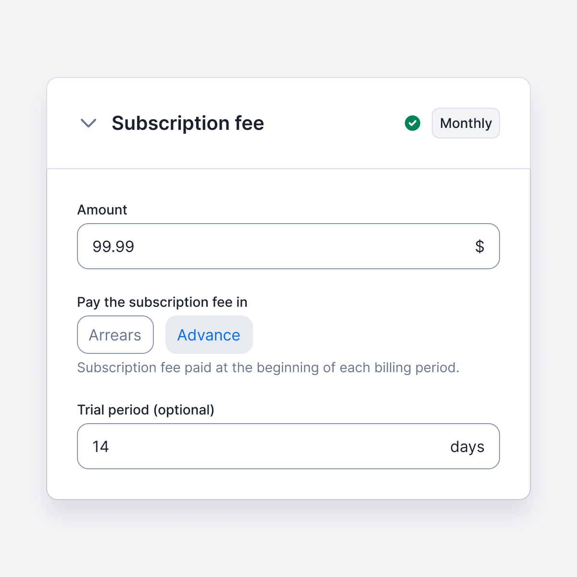Click the middle of the Amount field
The image size is (577, 577).
[x=288, y=246]
